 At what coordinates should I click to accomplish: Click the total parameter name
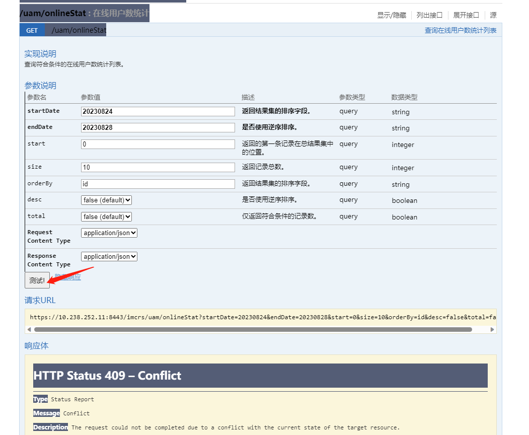(x=36, y=216)
